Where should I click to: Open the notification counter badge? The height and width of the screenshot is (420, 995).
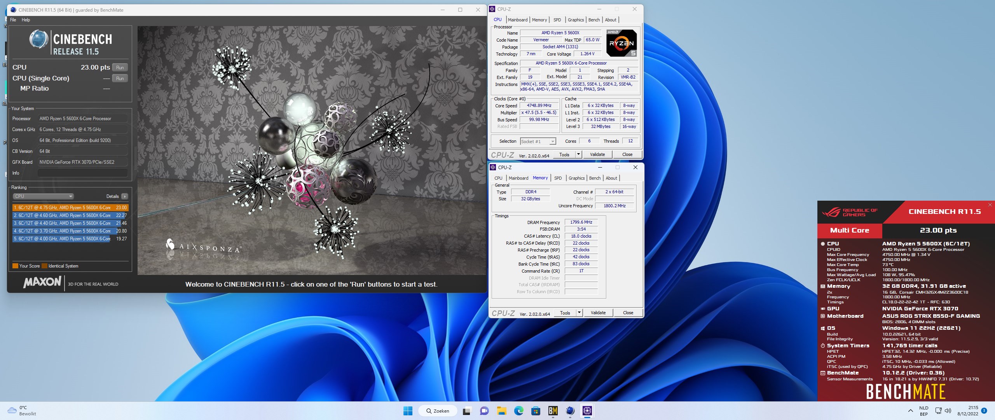(x=984, y=411)
